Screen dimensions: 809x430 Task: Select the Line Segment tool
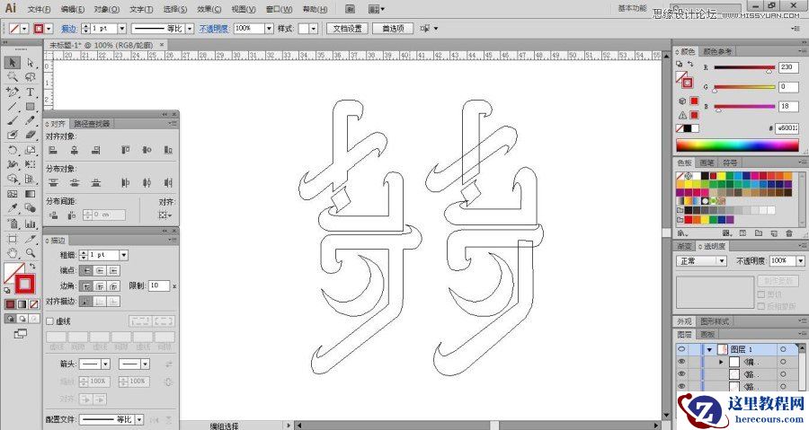pos(13,106)
